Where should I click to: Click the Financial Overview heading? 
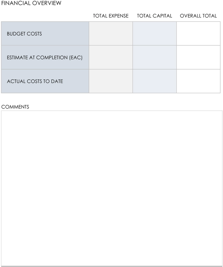tap(31, 3)
